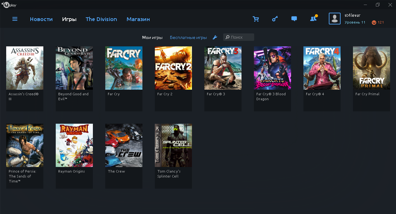The image size is (396, 214).
Task: Click the "Beyond Good and Evil™" title text
Action: pyautogui.click(x=73, y=96)
